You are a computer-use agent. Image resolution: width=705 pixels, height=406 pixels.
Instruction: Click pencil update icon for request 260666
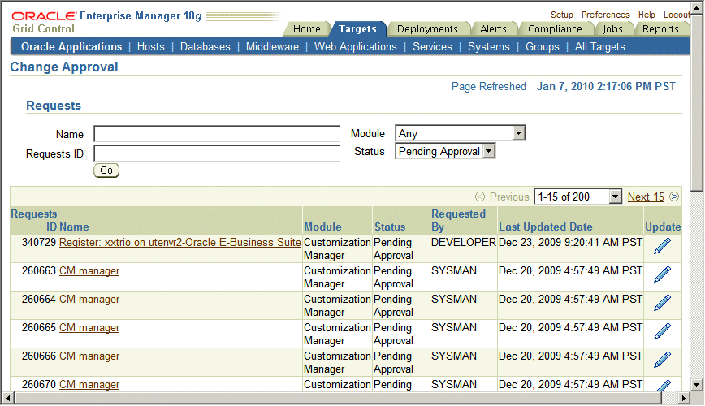tap(662, 360)
